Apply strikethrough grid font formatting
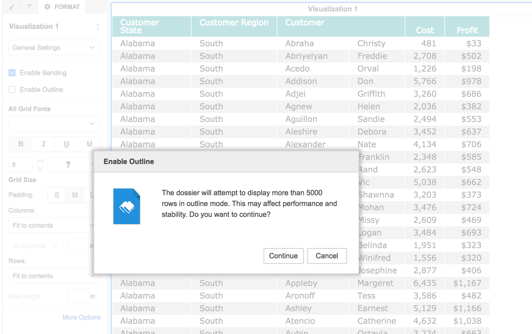Image resolution: width=532 pixels, height=334 pixels. [x=89, y=144]
